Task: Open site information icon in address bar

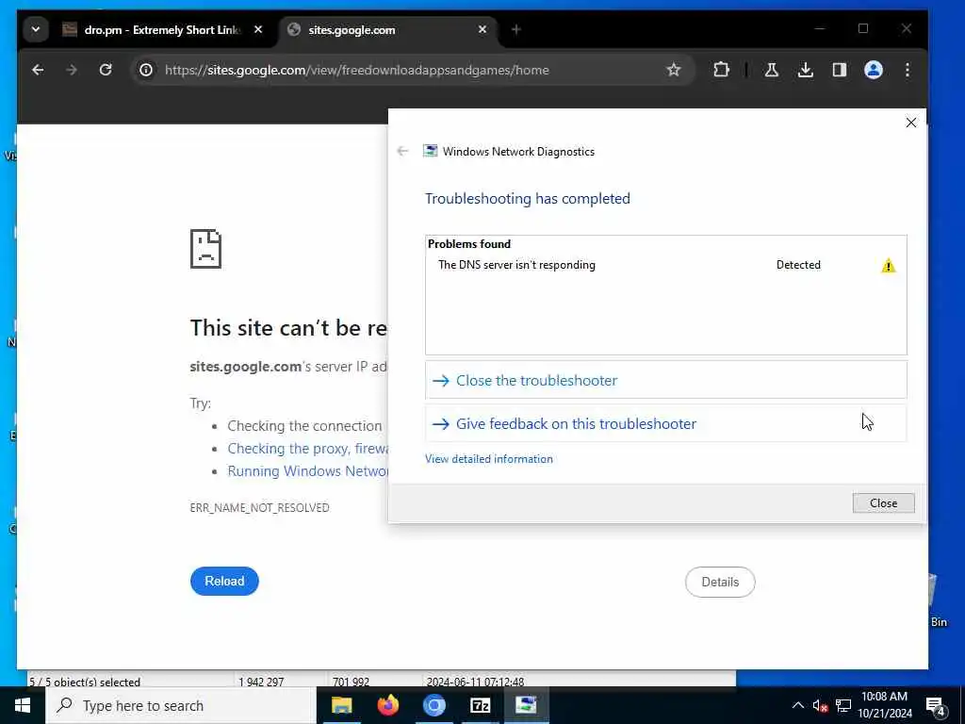Action: [146, 70]
